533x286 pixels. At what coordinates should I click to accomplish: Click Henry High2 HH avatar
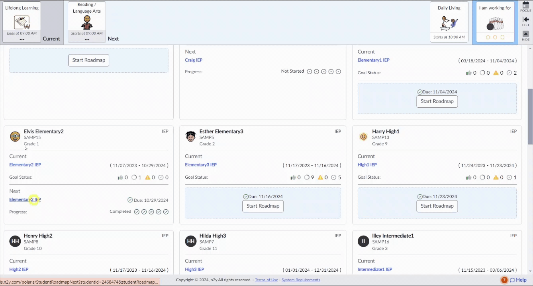point(15,241)
